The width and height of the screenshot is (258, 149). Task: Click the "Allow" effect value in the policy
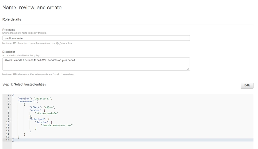point(49,107)
